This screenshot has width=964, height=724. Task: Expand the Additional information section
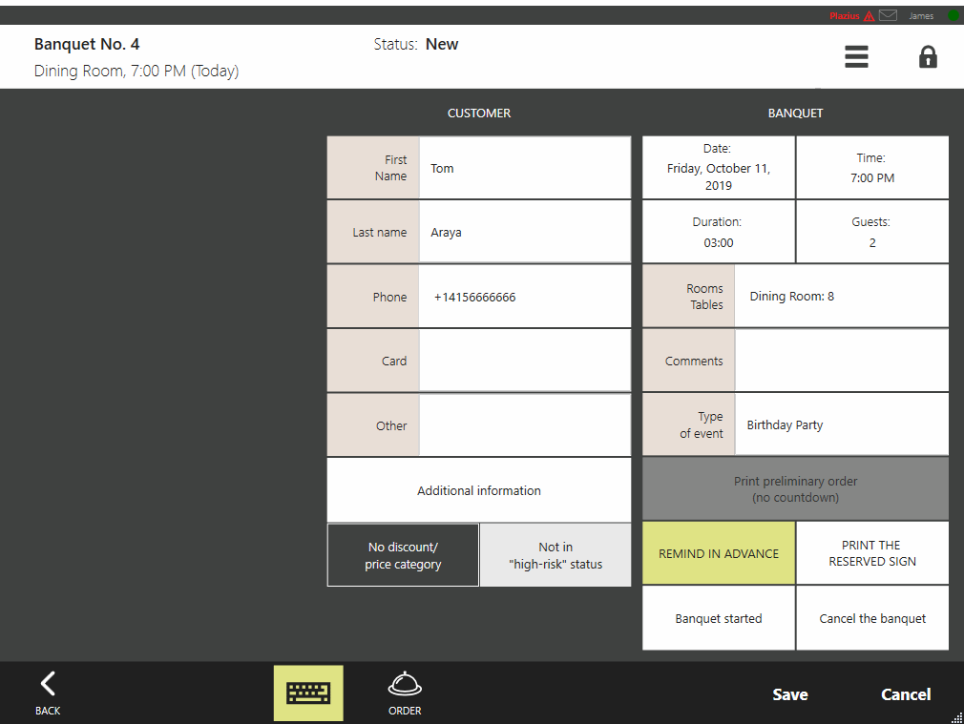tap(479, 490)
